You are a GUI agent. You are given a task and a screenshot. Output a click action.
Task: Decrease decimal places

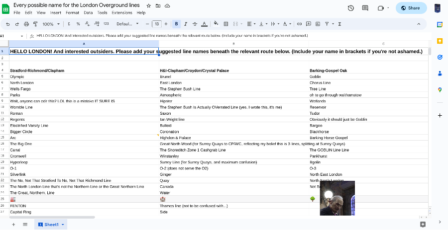tap(88, 24)
